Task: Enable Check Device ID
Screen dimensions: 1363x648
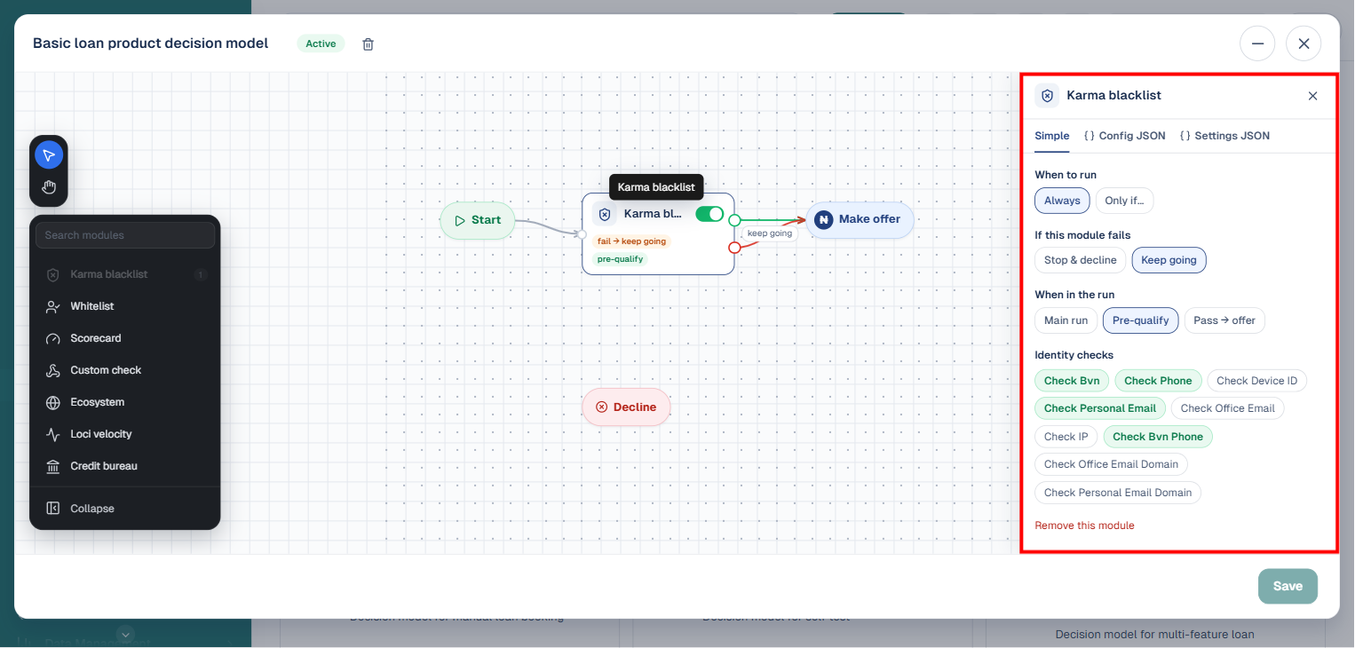Action: [x=1256, y=381]
